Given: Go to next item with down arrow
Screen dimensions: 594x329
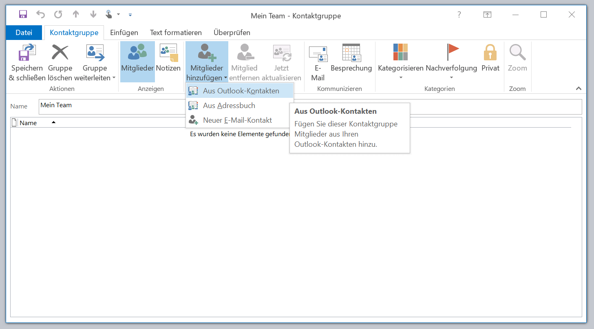Looking at the screenshot, I should pyautogui.click(x=93, y=15).
